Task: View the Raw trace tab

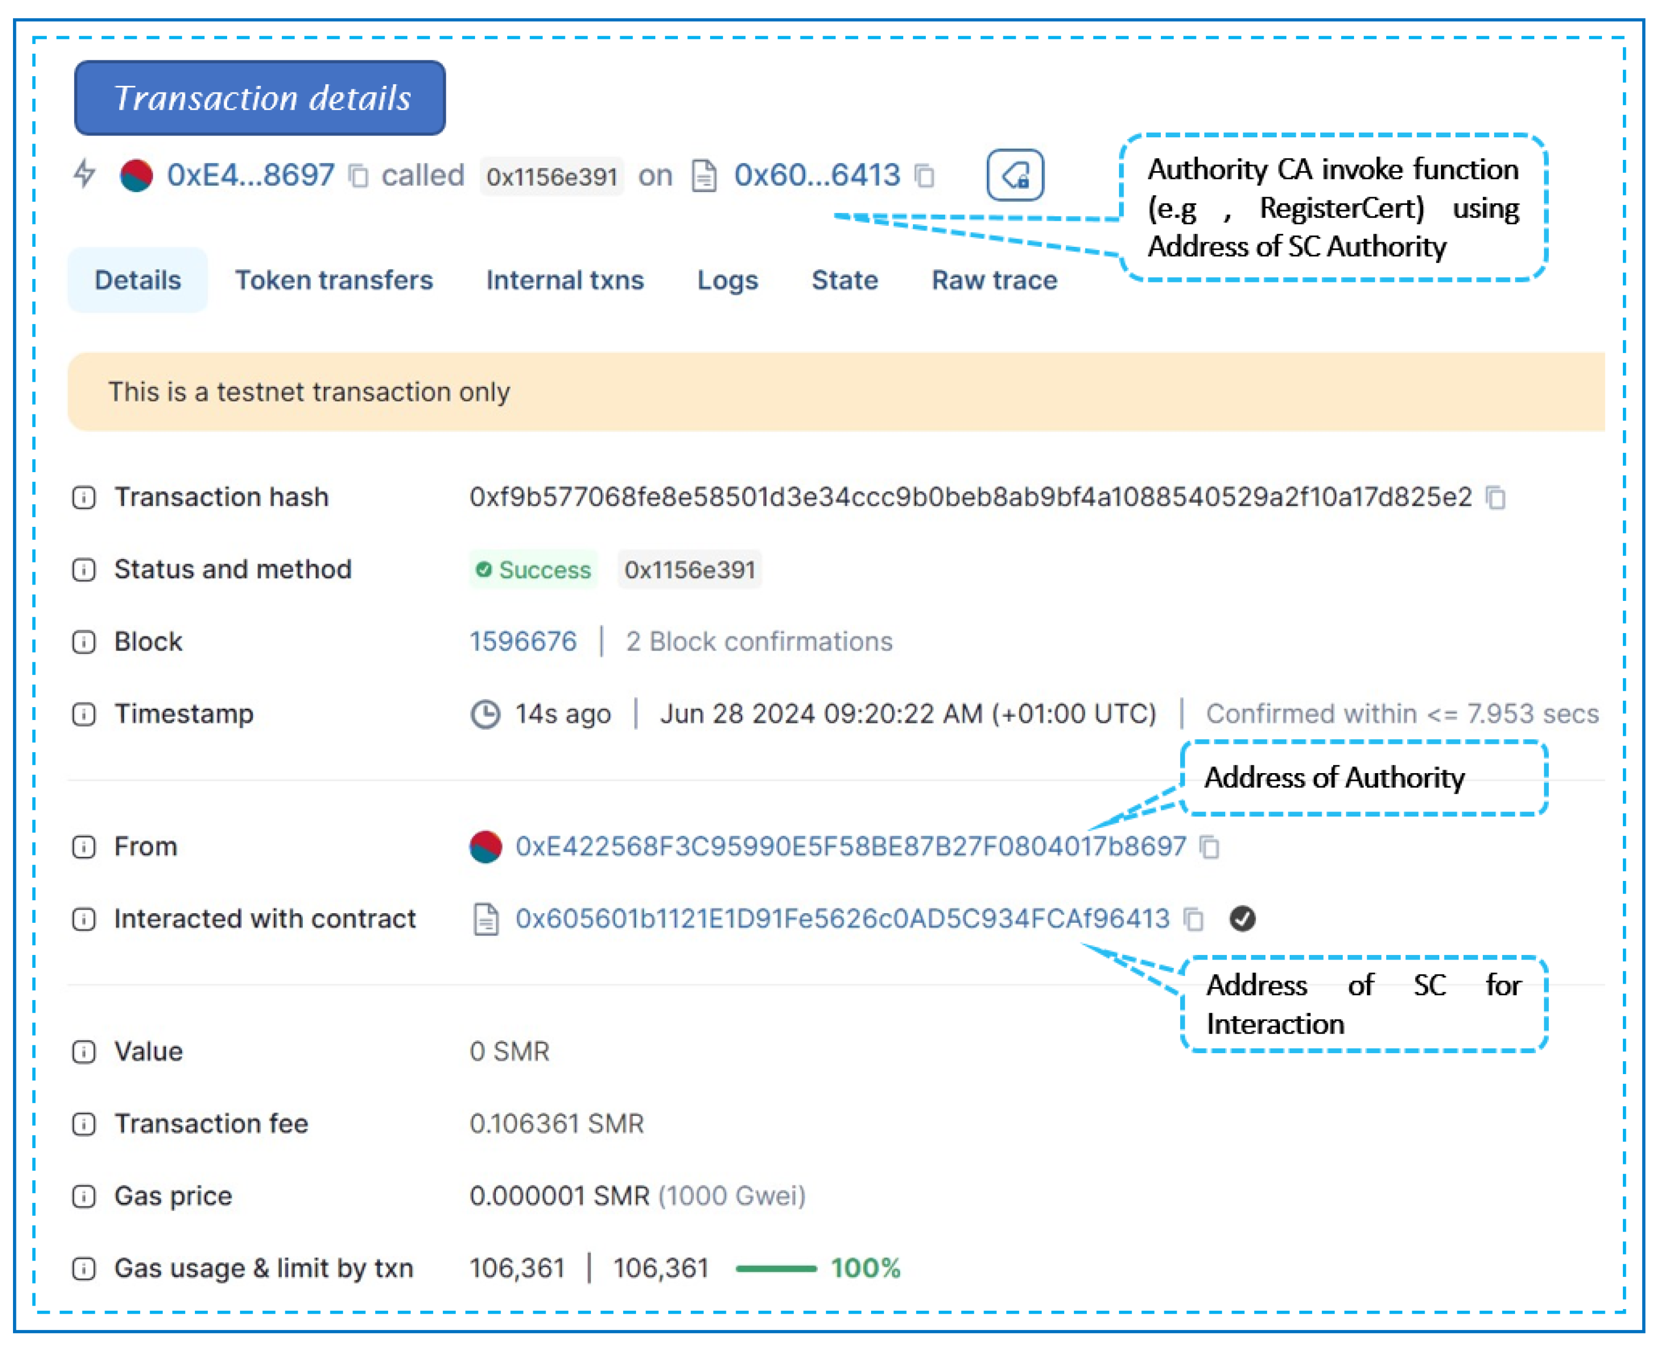Action: click(x=994, y=280)
